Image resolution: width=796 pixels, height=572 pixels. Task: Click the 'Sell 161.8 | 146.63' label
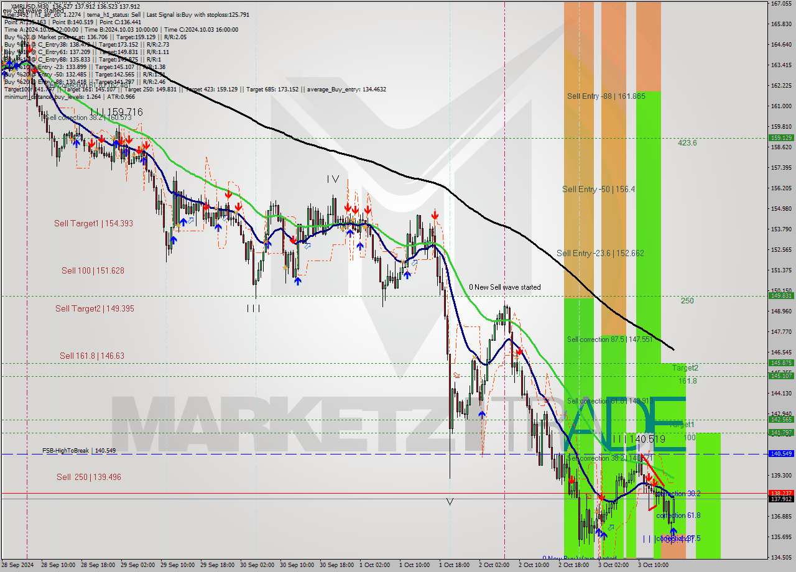coord(92,356)
